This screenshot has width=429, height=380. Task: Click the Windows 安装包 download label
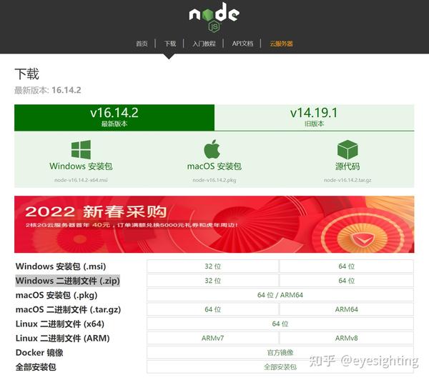tap(81, 166)
